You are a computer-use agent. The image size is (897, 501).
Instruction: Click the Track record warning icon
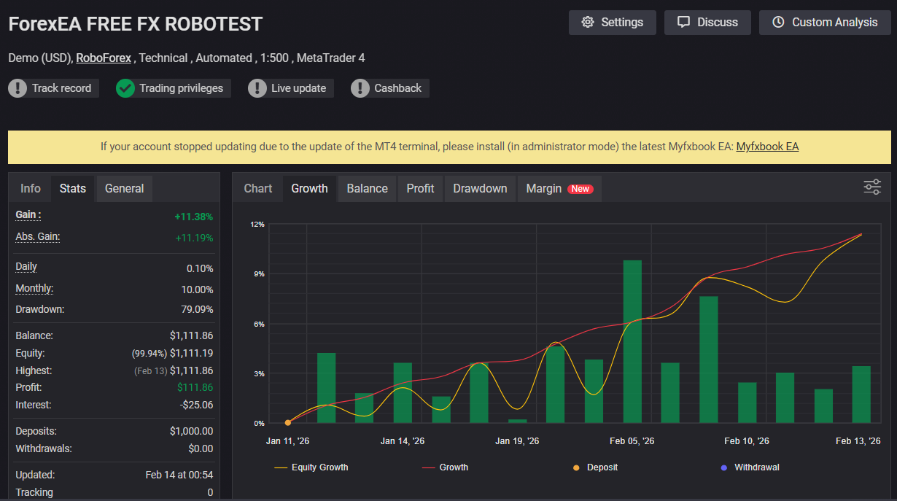click(x=18, y=88)
